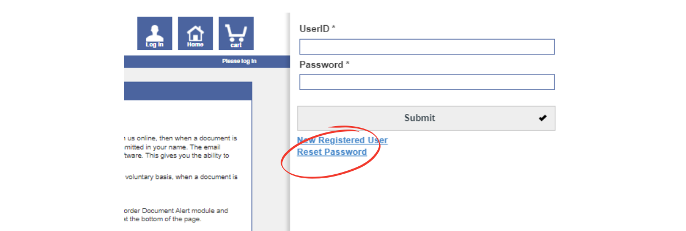Click the blue header bar of the content panel

pos(187,91)
